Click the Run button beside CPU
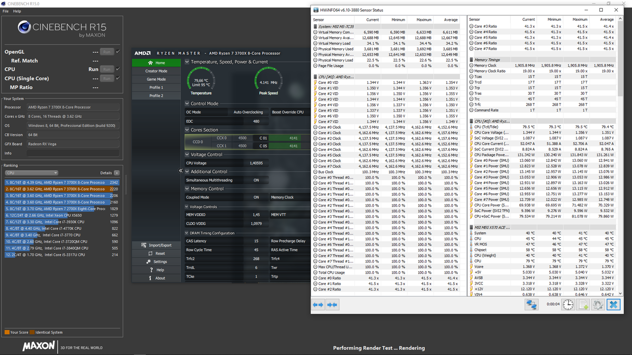The width and height of the screenshot is (632, 355). (x=107, y=70)
